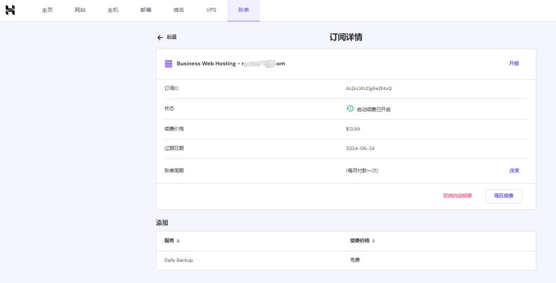Click the 升级 upgrade link
Viewport: 556px width, 283px height.
(x=514, y=64)
